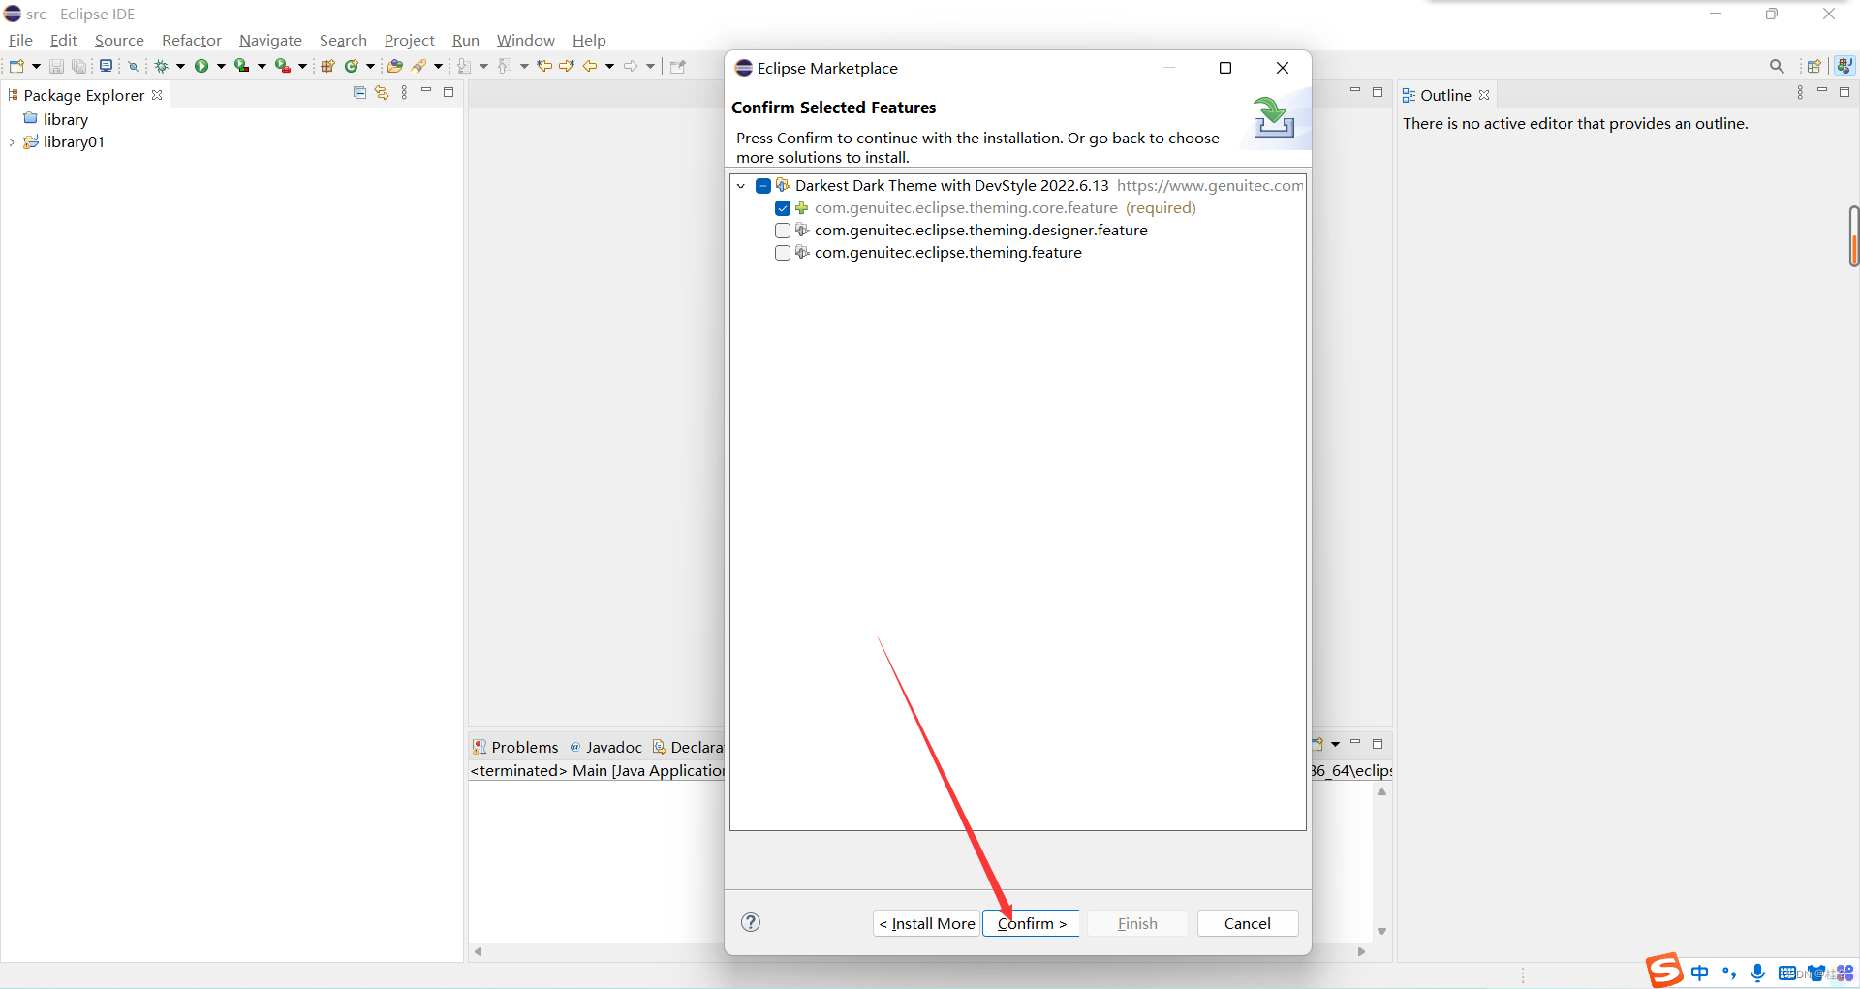
Task: Open the Help menu
Action: click(x=589, y=40)
